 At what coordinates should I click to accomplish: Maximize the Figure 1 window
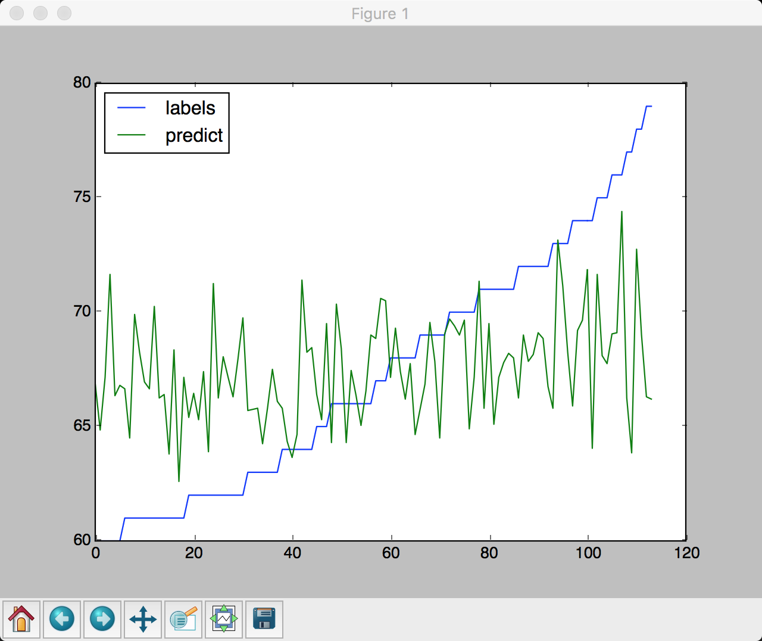pos(64,13)
